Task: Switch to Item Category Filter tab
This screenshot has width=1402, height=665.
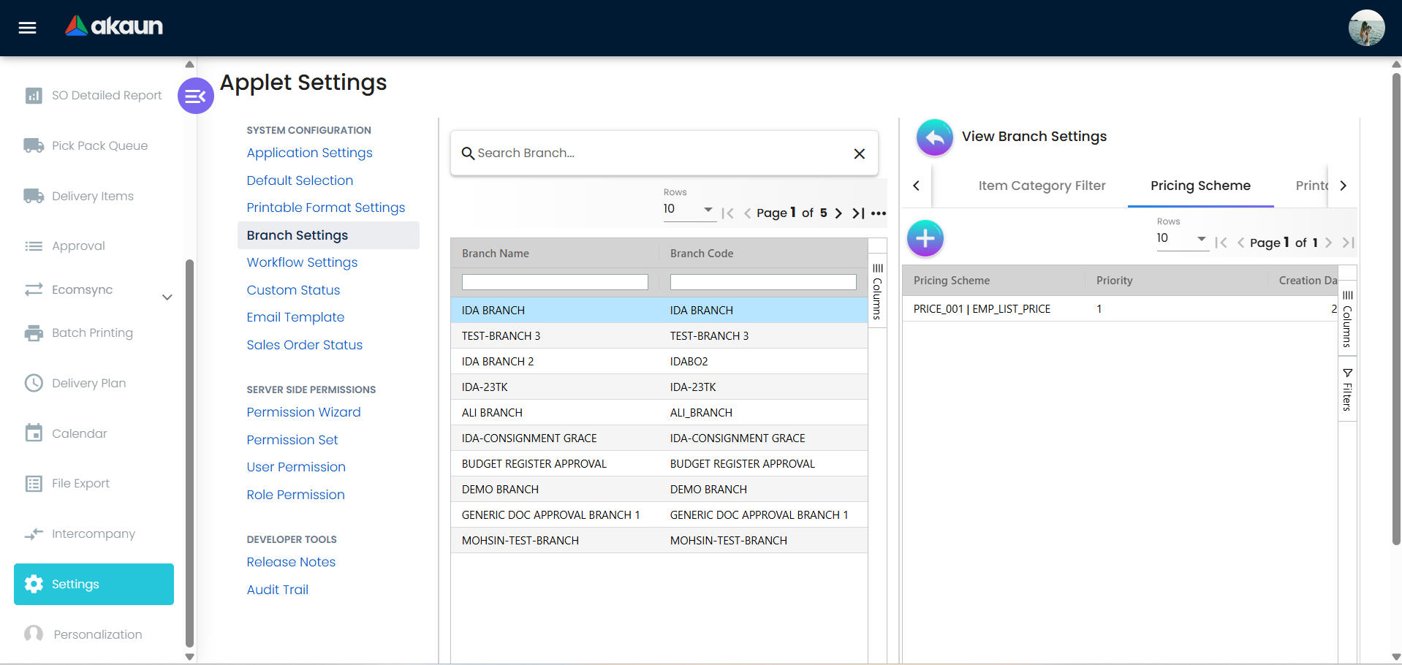Action: 1042,186
